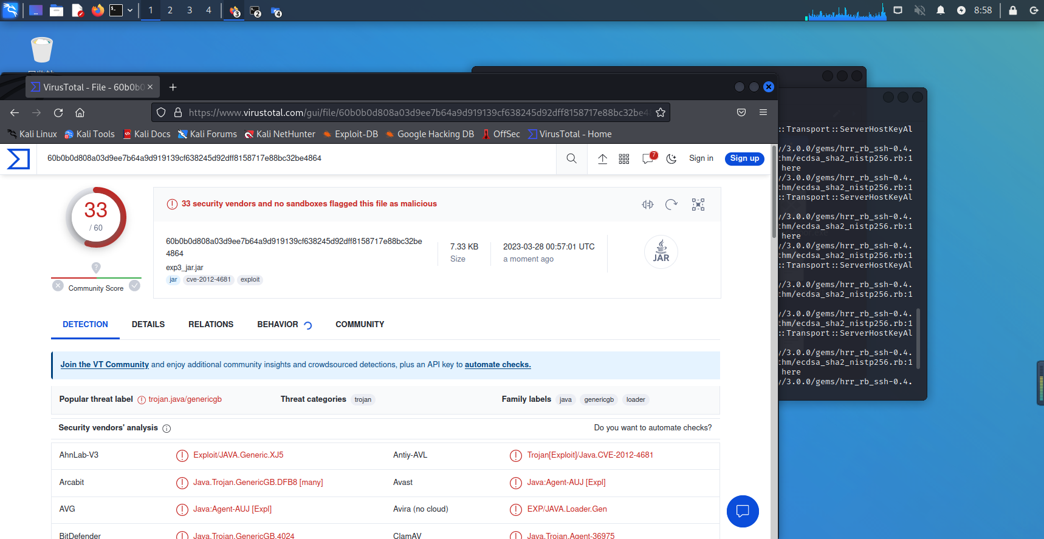Toggle dark mode with the moon icon
The image size is (1044, 539).
(671, 159)
